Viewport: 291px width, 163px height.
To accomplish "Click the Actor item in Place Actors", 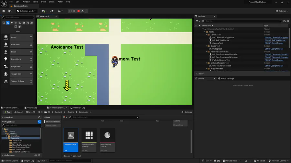I will 18,37.
